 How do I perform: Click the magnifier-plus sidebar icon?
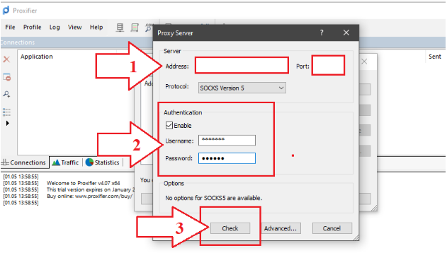[7, 94]
